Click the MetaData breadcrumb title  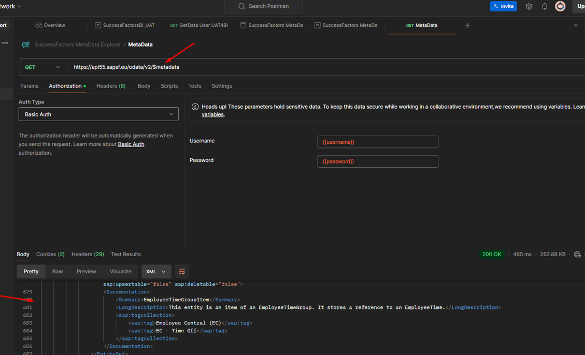pos(140,45)
